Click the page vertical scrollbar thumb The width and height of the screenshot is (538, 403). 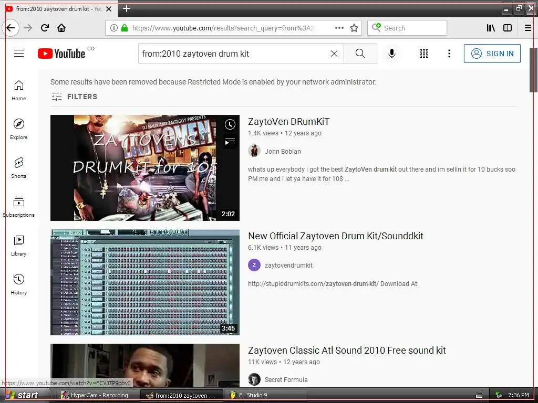click(x=534, y=70)
